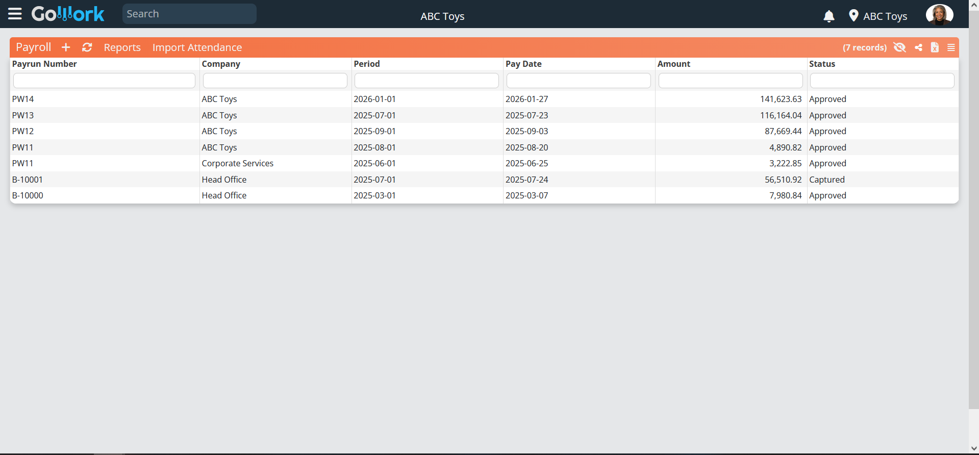979x455 pixels.
Task: Filter by Period field
Action: pyautogui.click(x=426, y=81)
